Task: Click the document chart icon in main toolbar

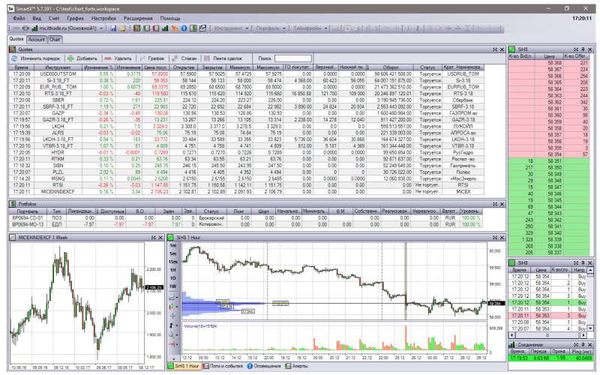Action: coord(202,28)
